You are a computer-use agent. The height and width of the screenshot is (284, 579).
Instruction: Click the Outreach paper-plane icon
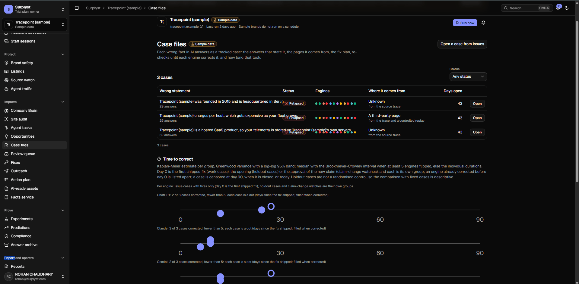click(6, 171)
